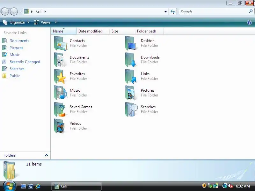Viewport: 255px width, 191px height.
Task: Open the Pictures folder icon in file list
Action: [131, 93]
